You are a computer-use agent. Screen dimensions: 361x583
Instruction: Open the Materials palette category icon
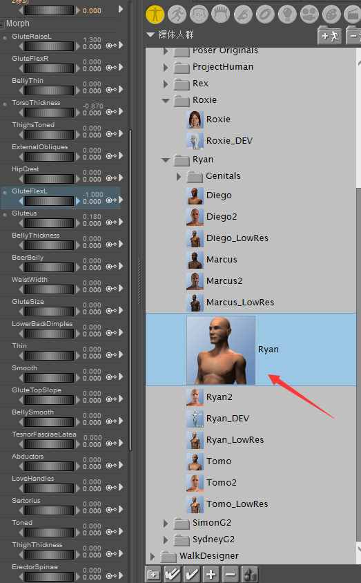coord(331,15)
